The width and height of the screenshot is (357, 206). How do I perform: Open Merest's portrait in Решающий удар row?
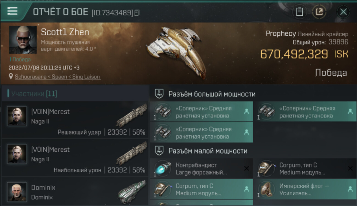click(17, 116)
